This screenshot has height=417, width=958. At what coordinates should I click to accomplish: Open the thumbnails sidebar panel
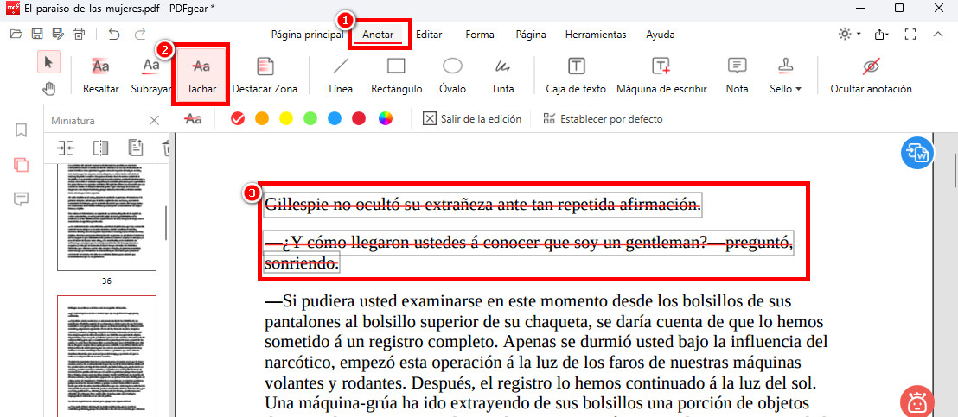(22, 165)
